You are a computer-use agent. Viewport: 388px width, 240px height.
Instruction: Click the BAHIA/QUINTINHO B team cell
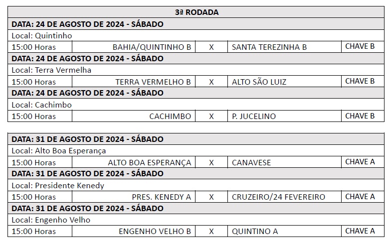tap(134, 47)
